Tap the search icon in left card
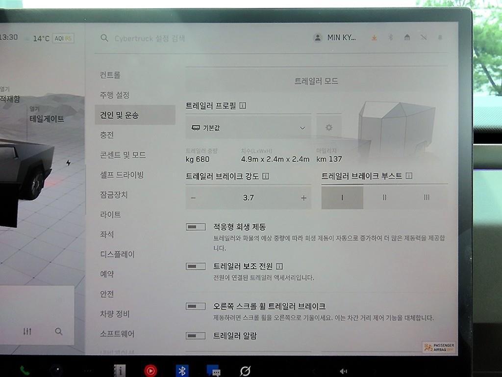The height and width of the screenshot is (377, 502). (59, 331)
